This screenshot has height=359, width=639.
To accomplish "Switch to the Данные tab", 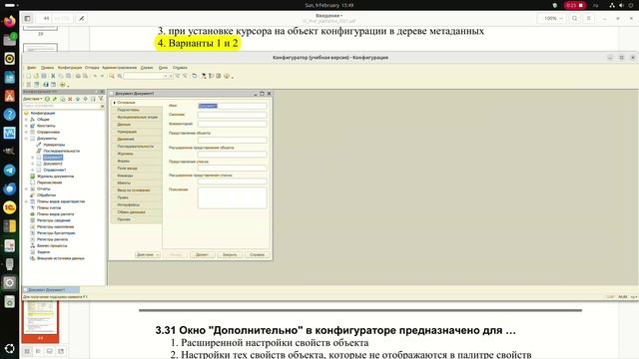I will [x=137, y=125].
